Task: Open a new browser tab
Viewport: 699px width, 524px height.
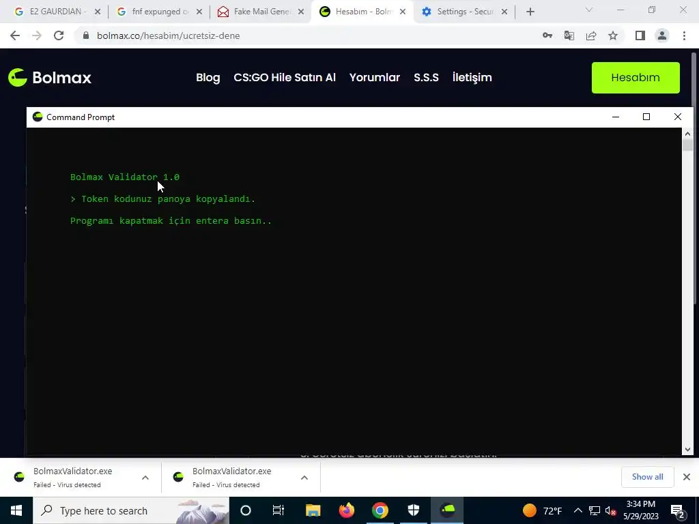Action: (x=530, y=12)
